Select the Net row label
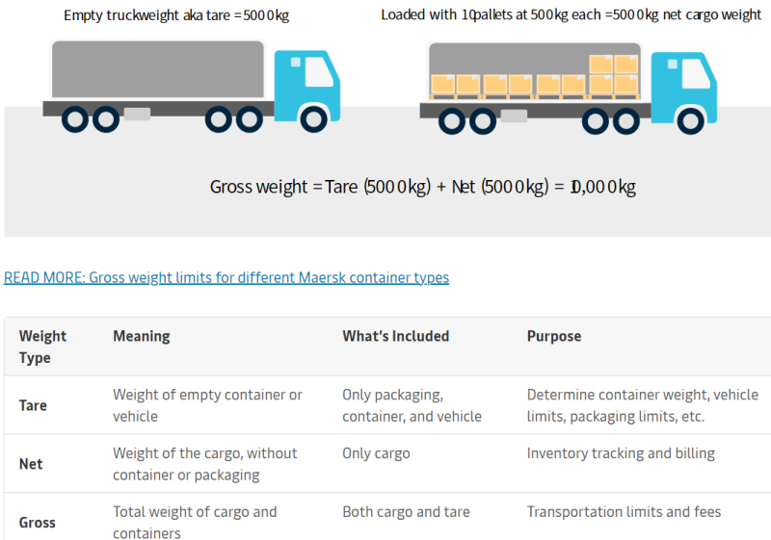This screenshot has height=540, width=771. 31,464
